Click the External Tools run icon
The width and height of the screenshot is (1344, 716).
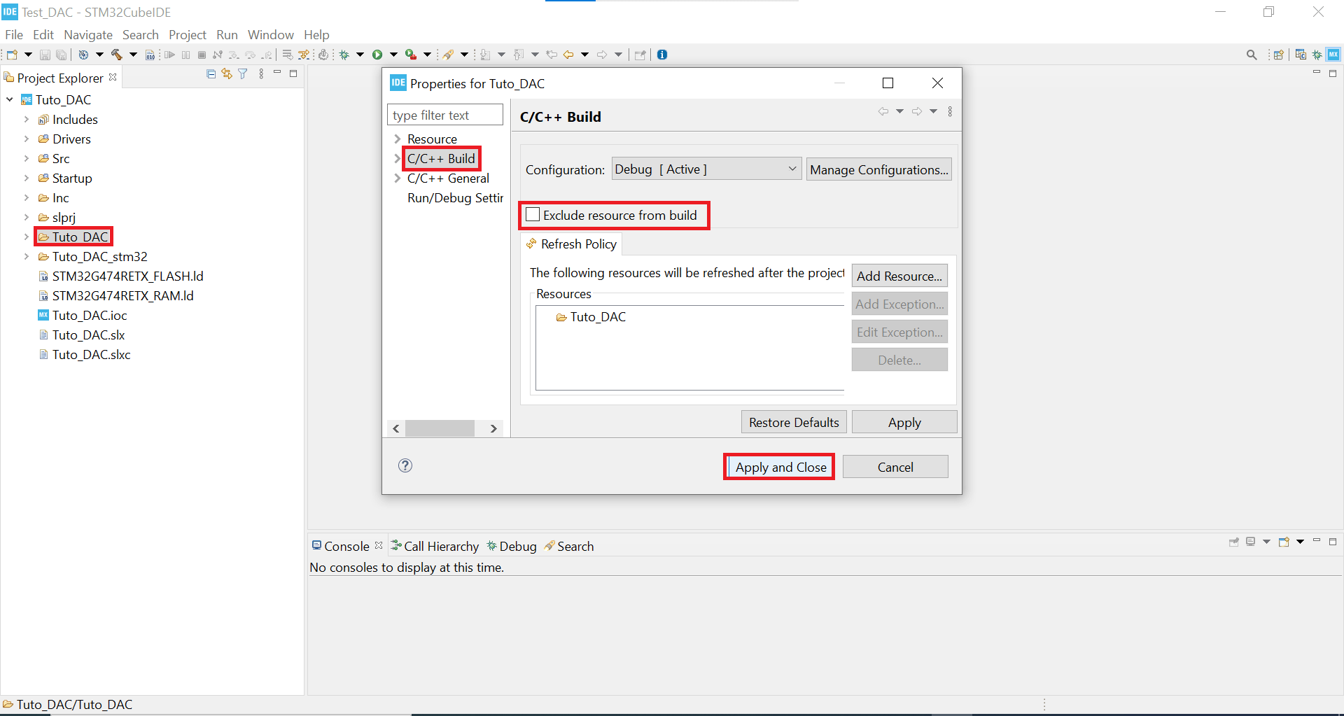(411, 55)
